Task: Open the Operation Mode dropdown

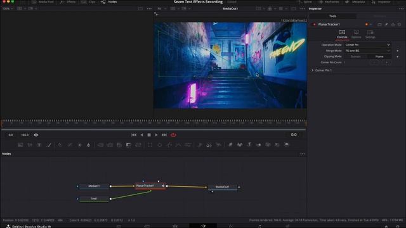Action: [367, 45]
